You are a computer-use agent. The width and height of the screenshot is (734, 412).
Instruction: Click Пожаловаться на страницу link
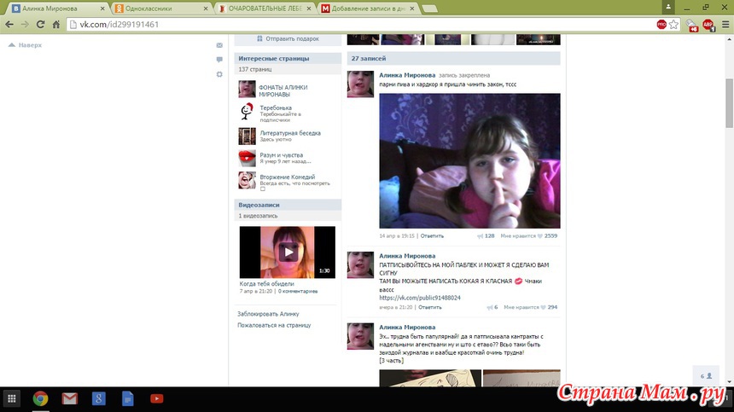click(274, 325)
